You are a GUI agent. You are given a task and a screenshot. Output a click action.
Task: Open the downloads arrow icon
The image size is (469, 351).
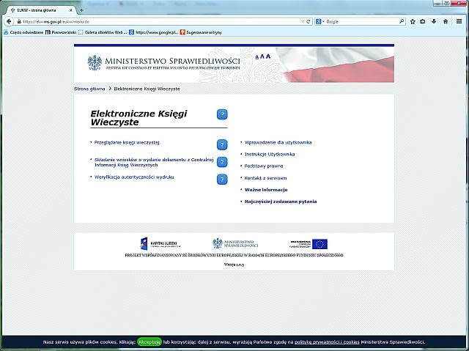(434, 21)
